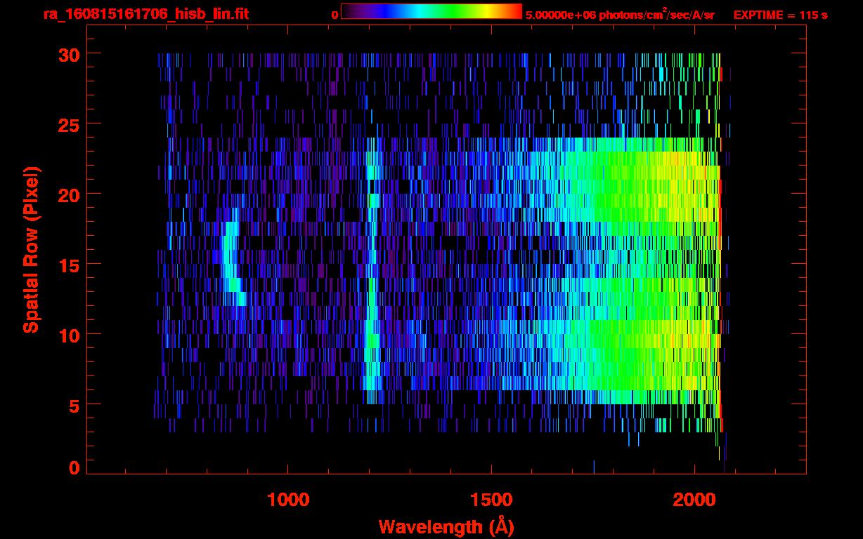The width and height of the screenshot is (863, 539).
Task: Click the x-axis tick label 2000
Action: tap(694, 499)
